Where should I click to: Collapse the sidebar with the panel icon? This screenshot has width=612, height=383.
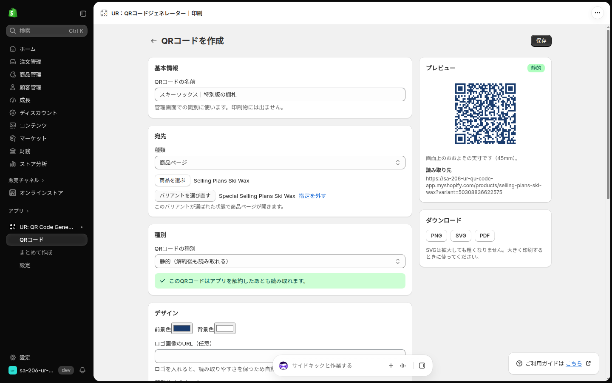(x=83, y=14)
